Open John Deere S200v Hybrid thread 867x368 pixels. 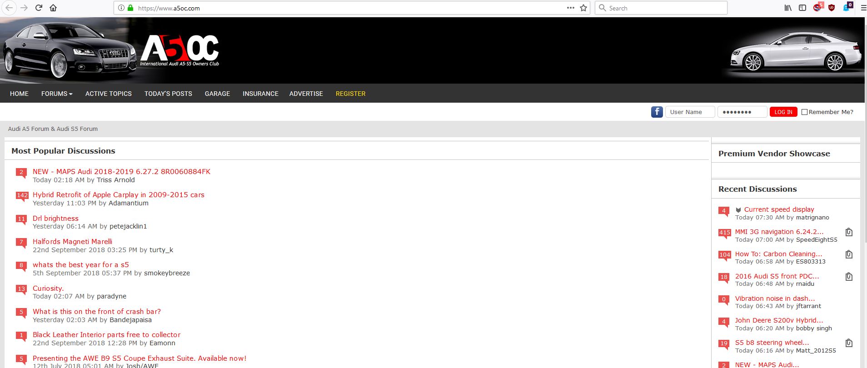point(779,320)
